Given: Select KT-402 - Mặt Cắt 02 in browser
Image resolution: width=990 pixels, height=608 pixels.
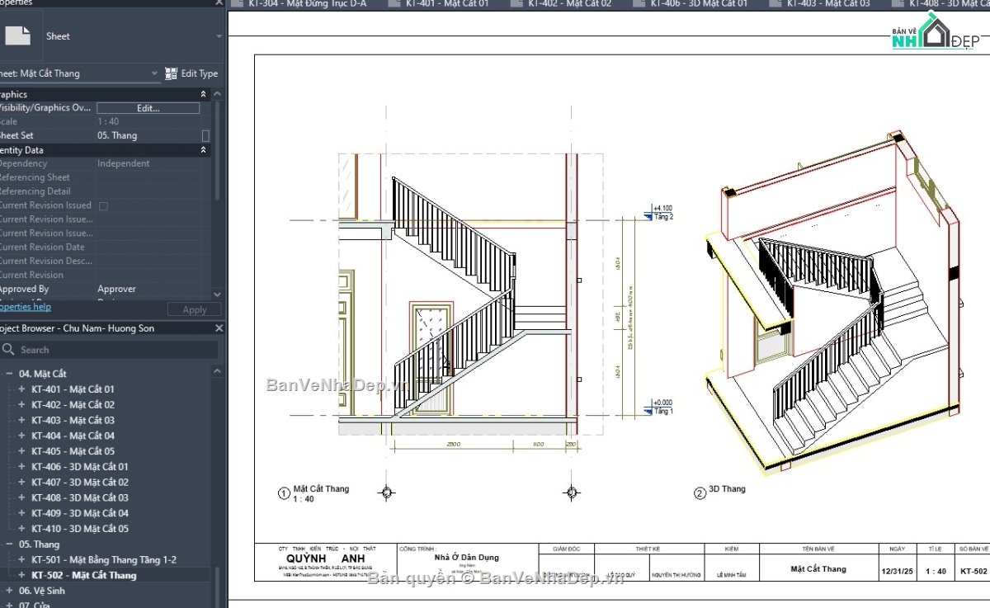Looking at the screenshot, I should (73, 405).
